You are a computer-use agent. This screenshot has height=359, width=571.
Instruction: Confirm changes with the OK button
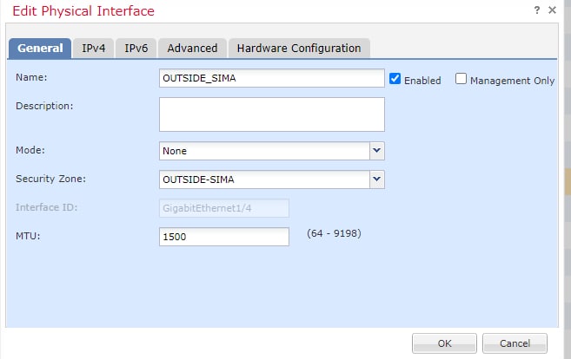tap(444, 343)
